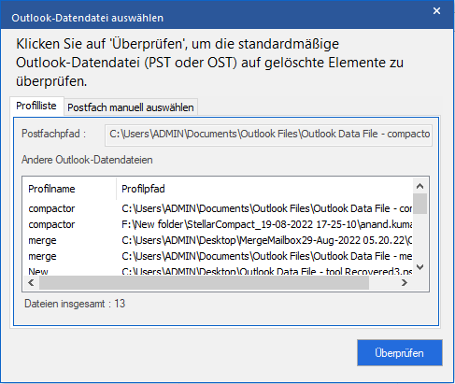Click the vertical scrollbar thumb
Screen dimensions: 455x384
(419, 204)
